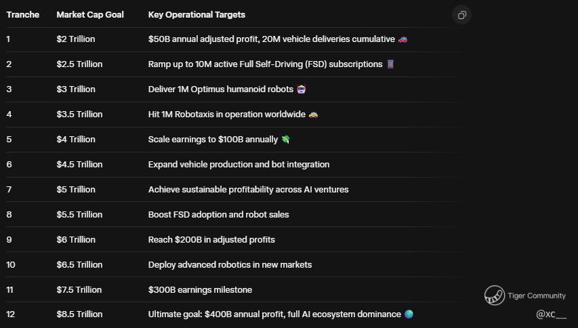Click the @XC username handle
578x328 pixels.
click(x=551, y=314)
